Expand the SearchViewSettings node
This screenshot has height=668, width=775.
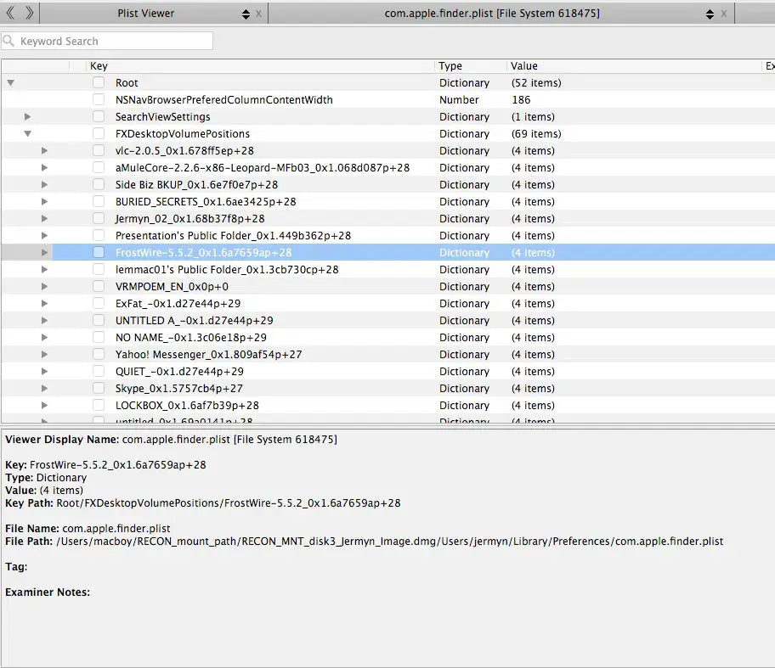pos(27,117)
